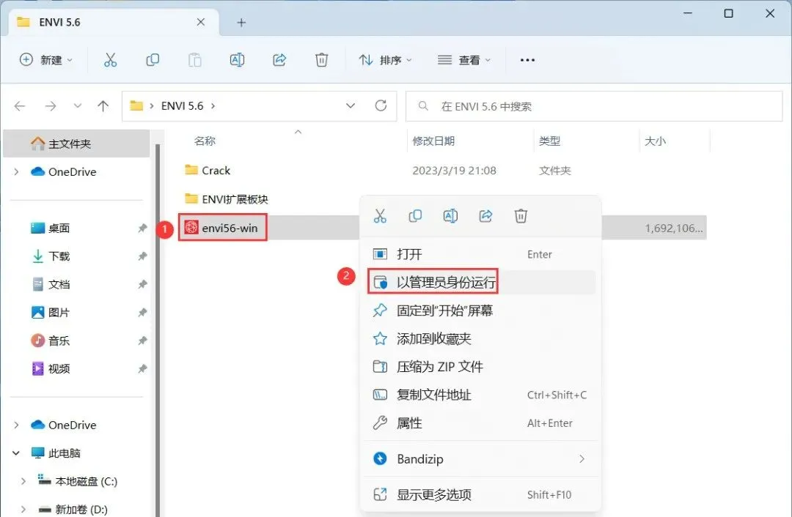Click the navigation pane scrollbar
792x517 pixels.
[x=158, y=330]
